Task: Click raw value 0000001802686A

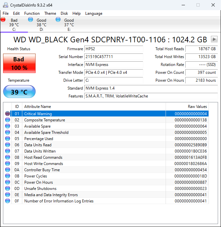Action: tap(191, 163)
